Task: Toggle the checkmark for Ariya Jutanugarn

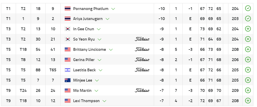Action: coord(248,19)
